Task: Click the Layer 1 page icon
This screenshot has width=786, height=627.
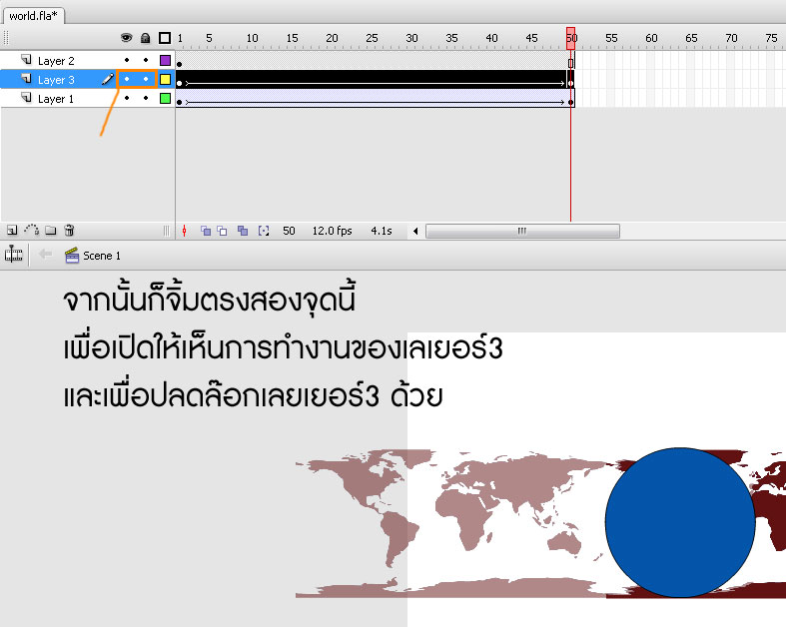Action: coord(27,98)
